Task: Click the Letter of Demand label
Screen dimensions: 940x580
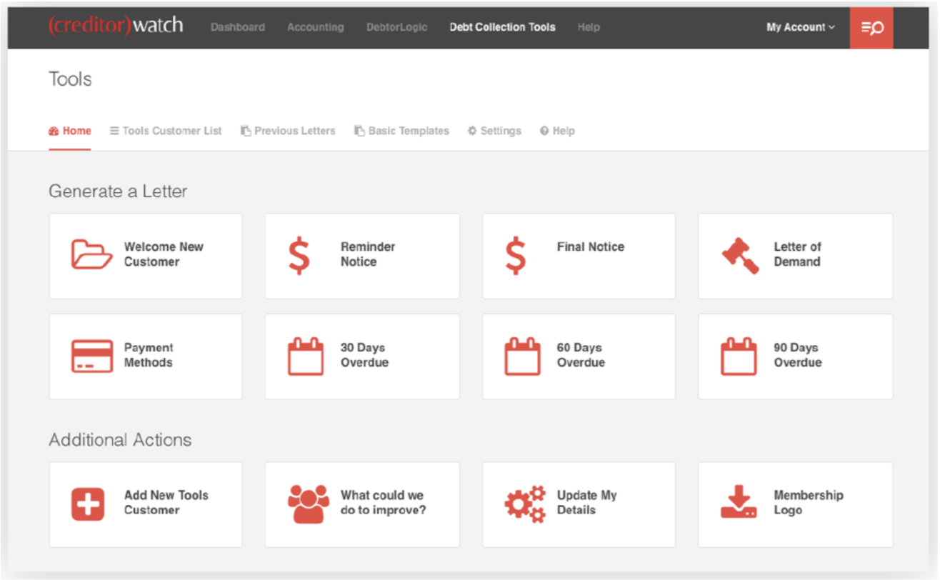Action: click(797, 254)
